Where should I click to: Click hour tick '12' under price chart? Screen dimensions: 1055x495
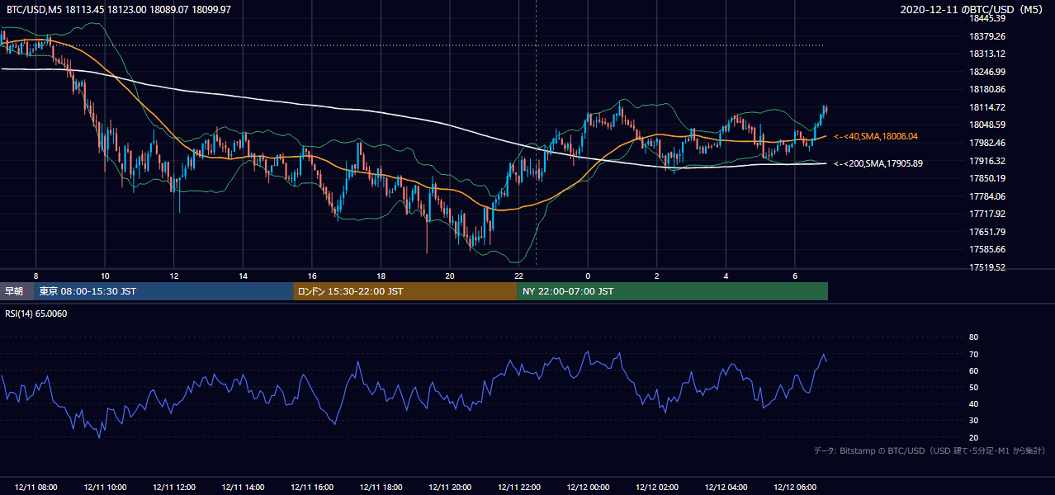pyautogui.click(x=173, y=276)
